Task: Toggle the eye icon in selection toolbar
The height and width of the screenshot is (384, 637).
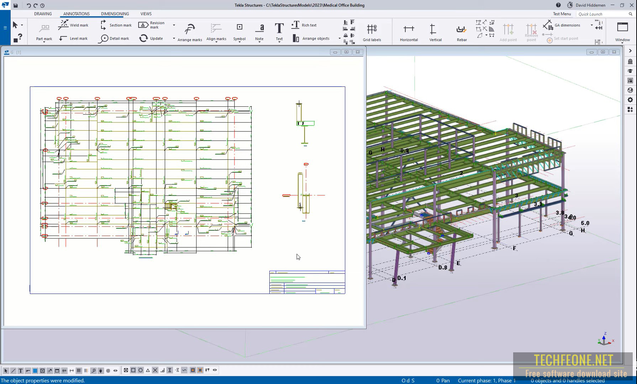Action: (115, 370)
